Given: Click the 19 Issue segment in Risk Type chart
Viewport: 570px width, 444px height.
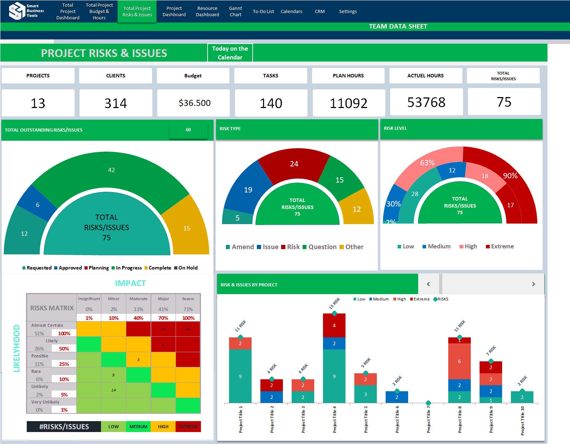Looking at the screenshot, I should click(x=248, y=190).
